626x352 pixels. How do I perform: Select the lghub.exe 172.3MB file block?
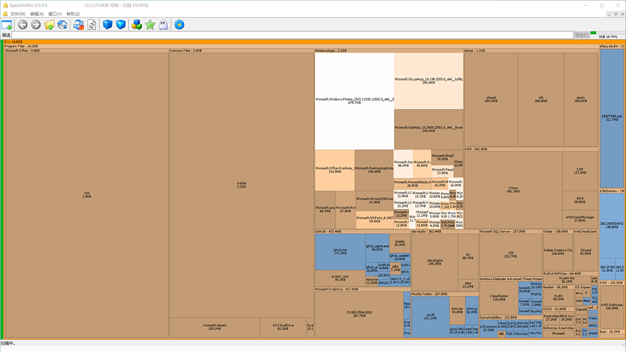(340, 252)
